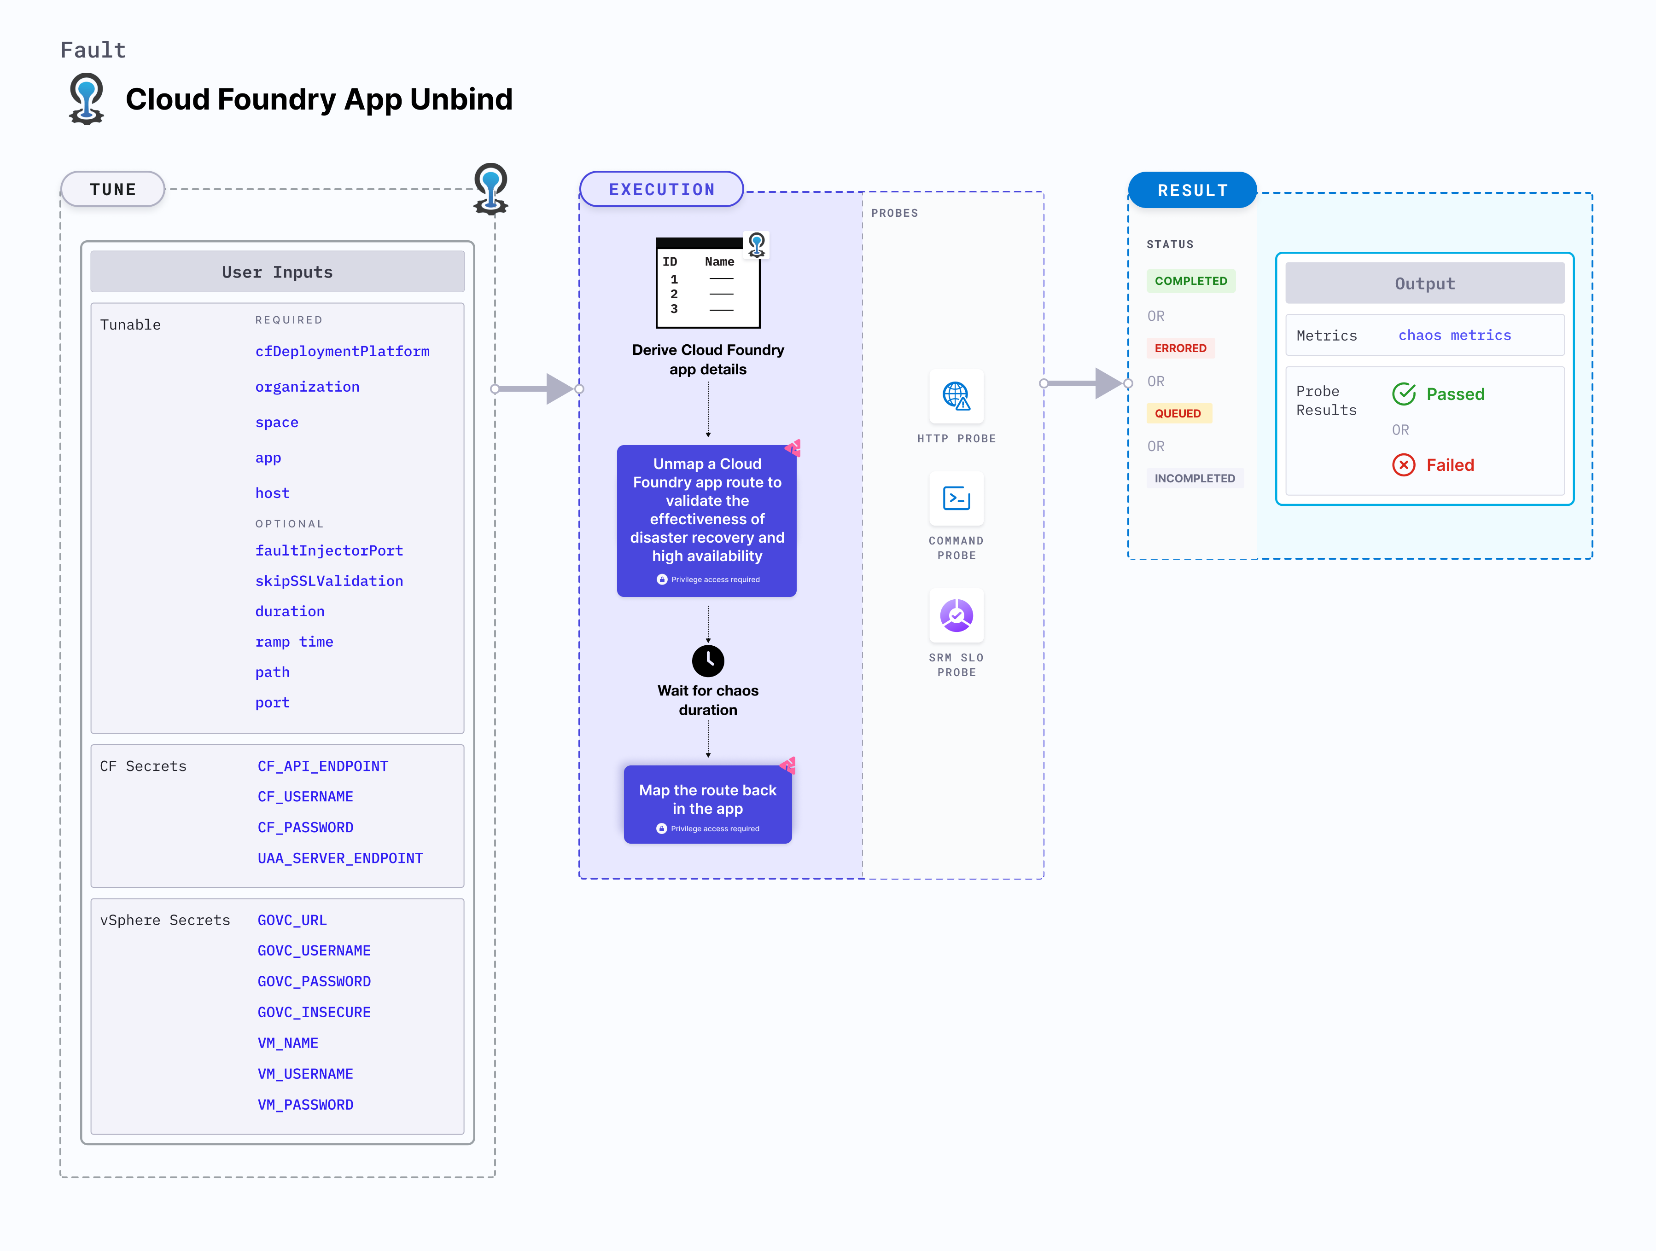
Task: Click the User Inputs header
Action: [x=278, y=272]
